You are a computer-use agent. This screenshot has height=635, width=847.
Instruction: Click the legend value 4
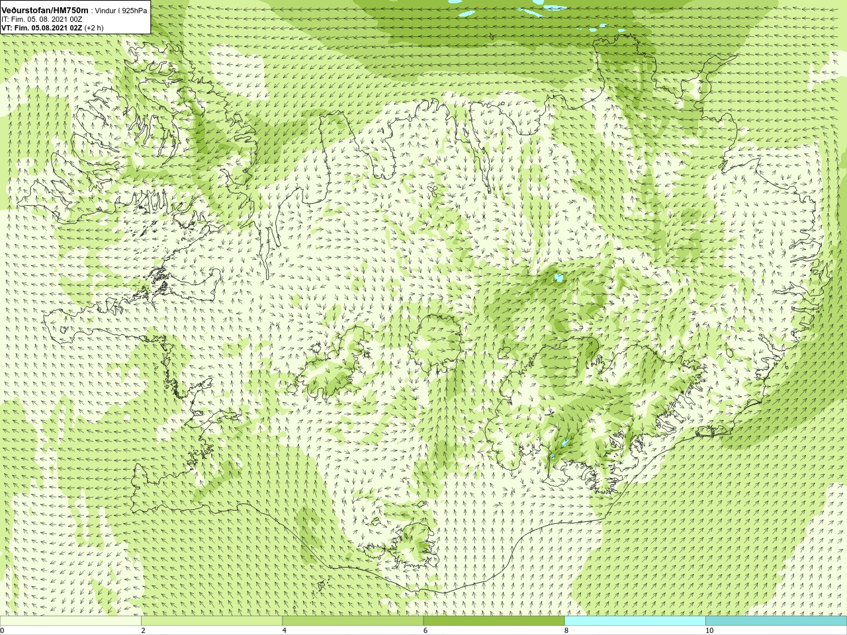click(284, 630)
